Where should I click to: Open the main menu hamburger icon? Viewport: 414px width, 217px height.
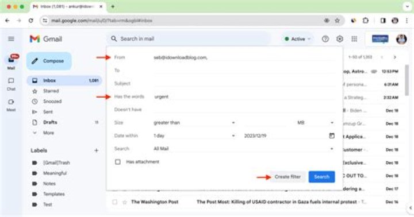coord(11,39)
